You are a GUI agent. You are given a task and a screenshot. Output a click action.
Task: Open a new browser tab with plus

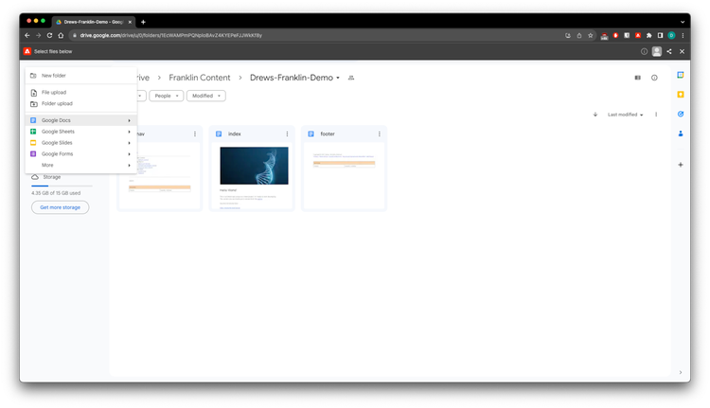(x=143, y=22)
